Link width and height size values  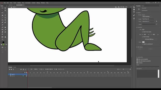tap(149, 34)
